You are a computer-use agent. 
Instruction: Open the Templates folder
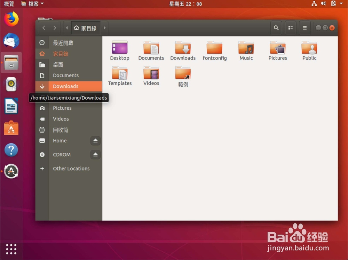[x=120, y=76]
